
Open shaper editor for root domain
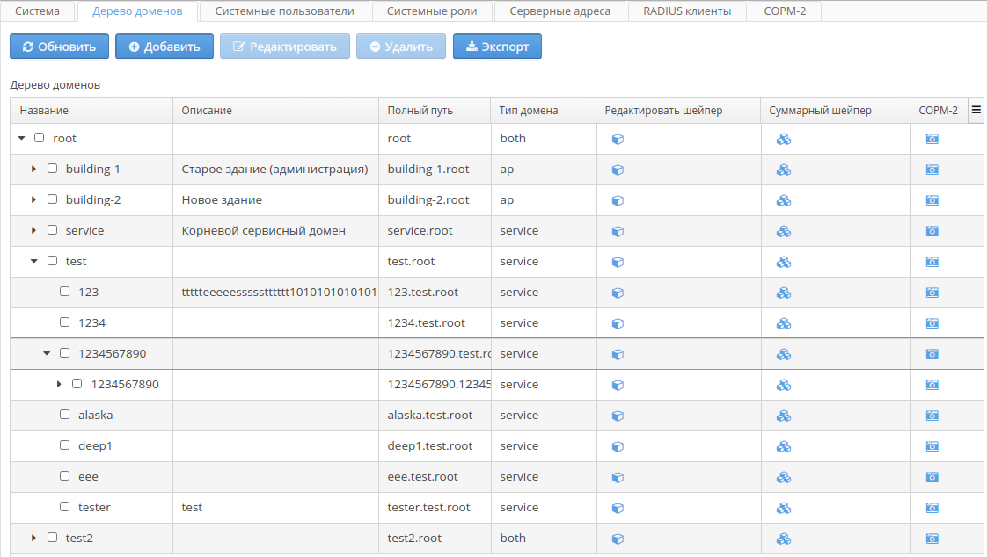618,139
